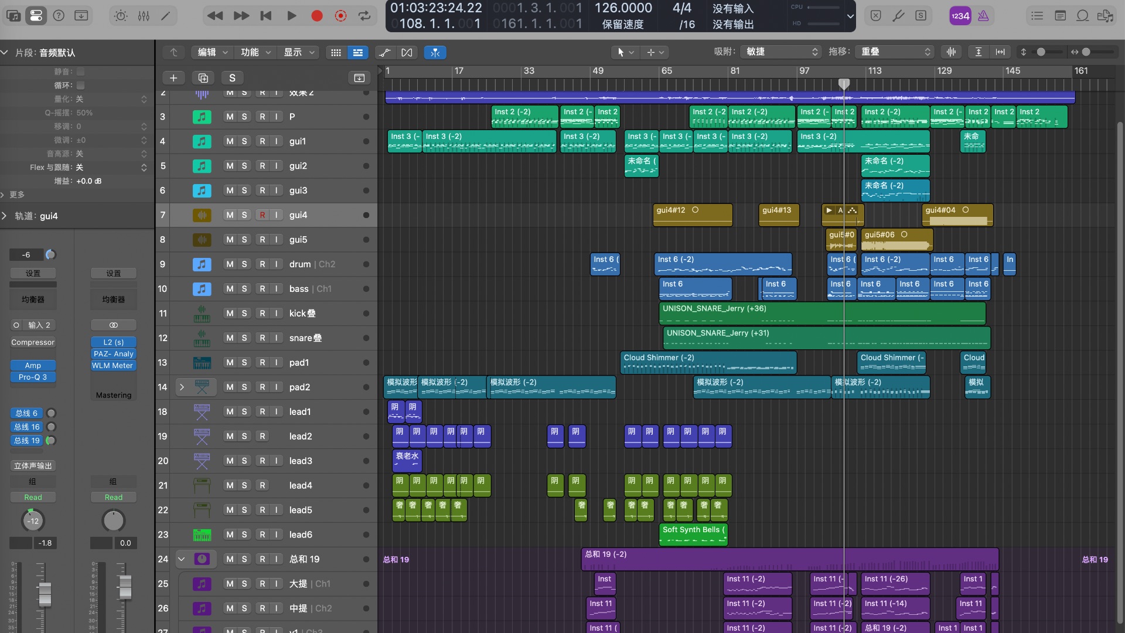
Task: Solo the gui3 track
Action: pos(244,190)
